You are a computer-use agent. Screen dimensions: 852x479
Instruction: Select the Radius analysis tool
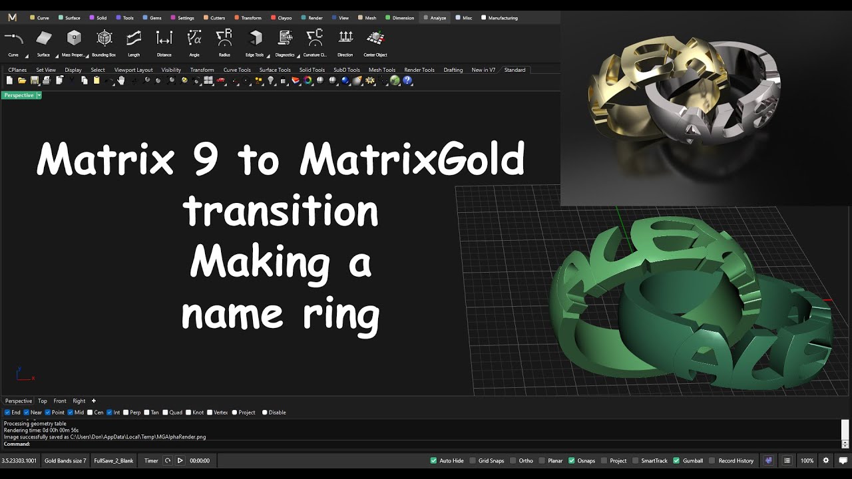pyautogui.click(x=224, y=38)
